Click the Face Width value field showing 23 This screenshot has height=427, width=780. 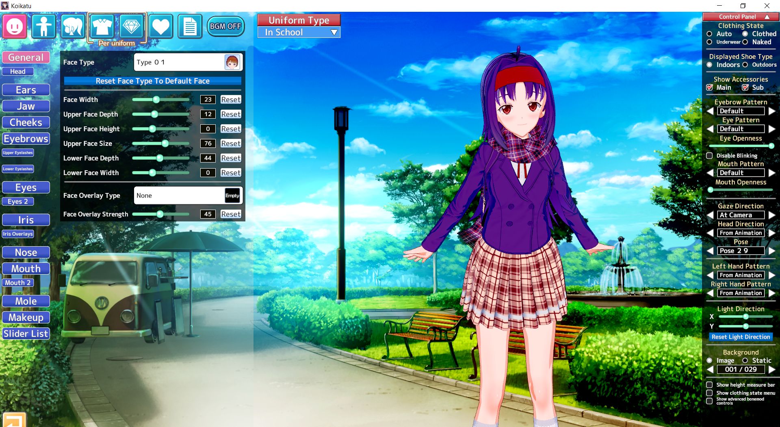click(x=208, y=99)
